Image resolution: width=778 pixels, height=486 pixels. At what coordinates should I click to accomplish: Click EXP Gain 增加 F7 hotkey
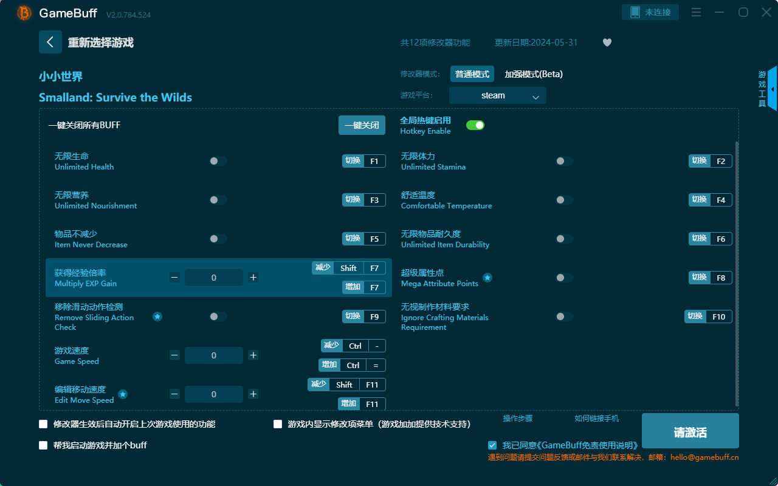pos(364,287)
